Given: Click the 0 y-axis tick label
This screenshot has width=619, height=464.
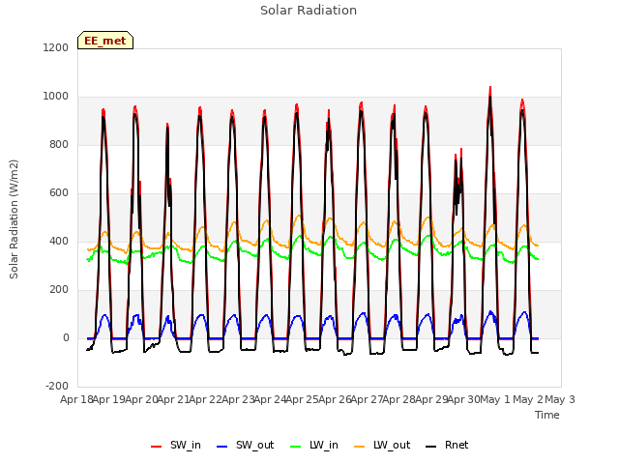Looking at the screenshot, I should 66,337.
